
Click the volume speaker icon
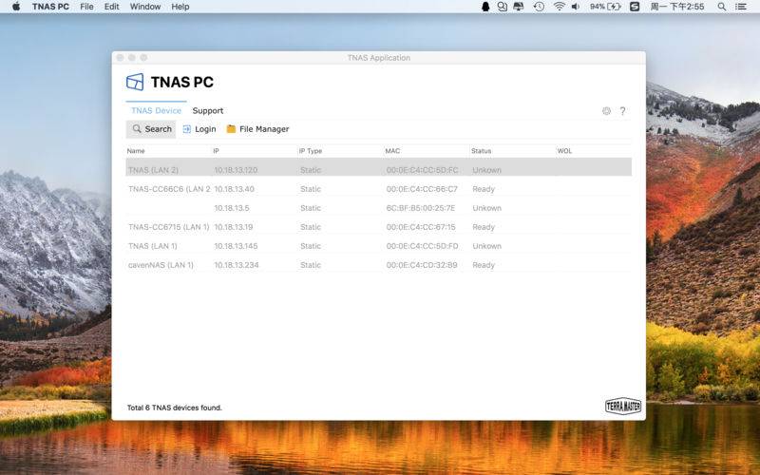(576, 7)
